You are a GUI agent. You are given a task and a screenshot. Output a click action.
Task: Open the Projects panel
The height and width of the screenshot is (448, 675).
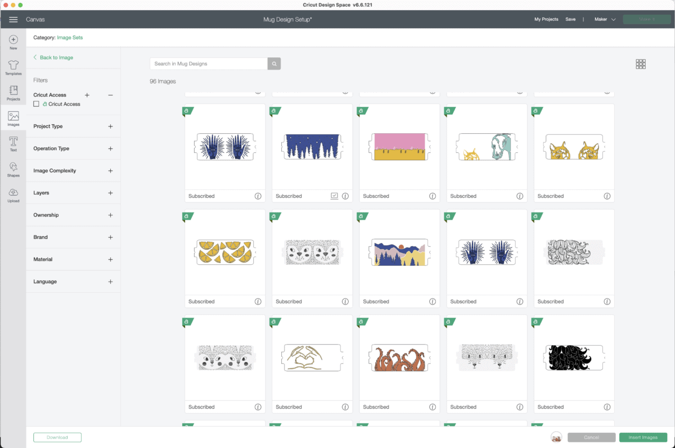click(x=13, y=93)
